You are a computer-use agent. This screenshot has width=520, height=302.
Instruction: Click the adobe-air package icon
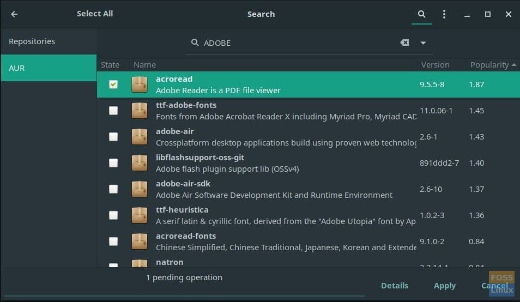pos(140,137)
